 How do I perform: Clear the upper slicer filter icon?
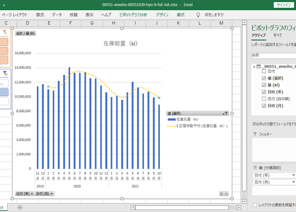pyautogui.click(x=5, y=32)
